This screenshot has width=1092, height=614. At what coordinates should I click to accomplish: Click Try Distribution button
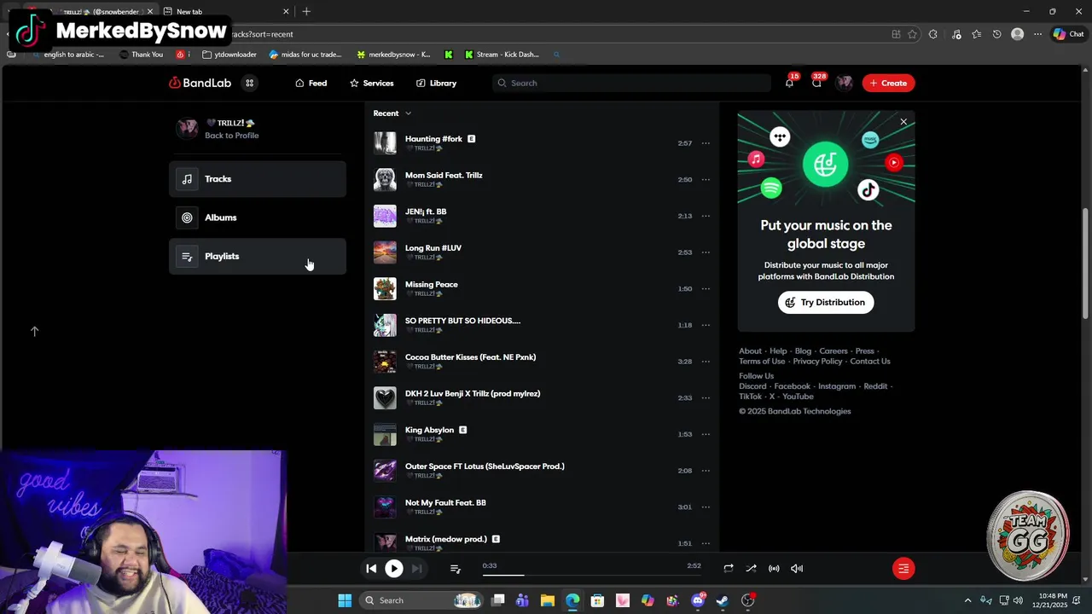(x=825, y=302)
